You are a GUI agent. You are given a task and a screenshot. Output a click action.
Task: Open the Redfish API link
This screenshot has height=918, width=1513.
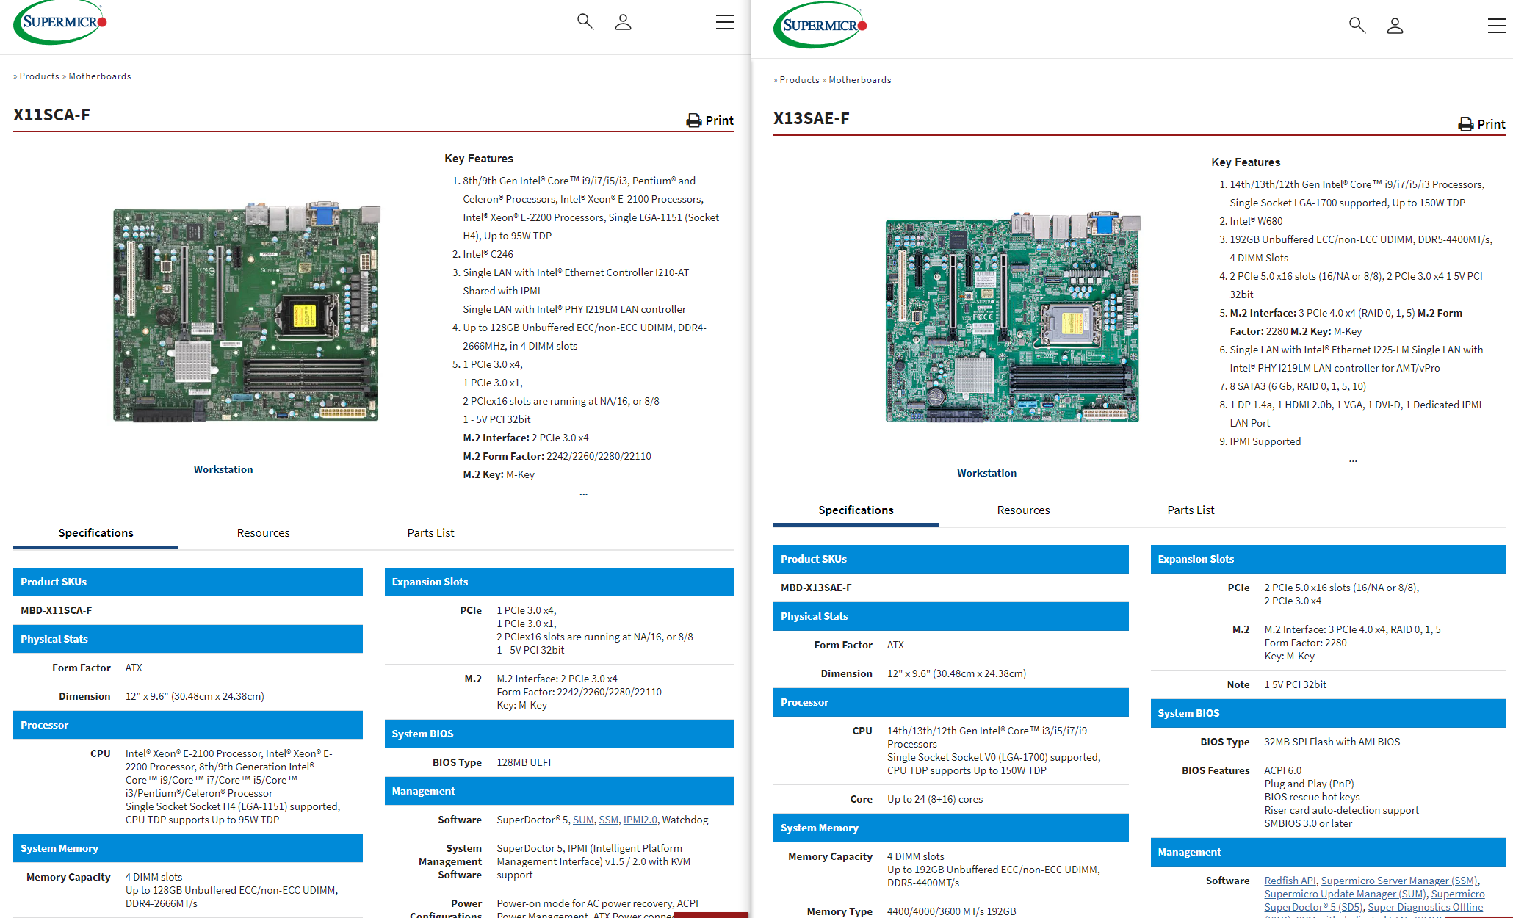[x=1290, y=881]
